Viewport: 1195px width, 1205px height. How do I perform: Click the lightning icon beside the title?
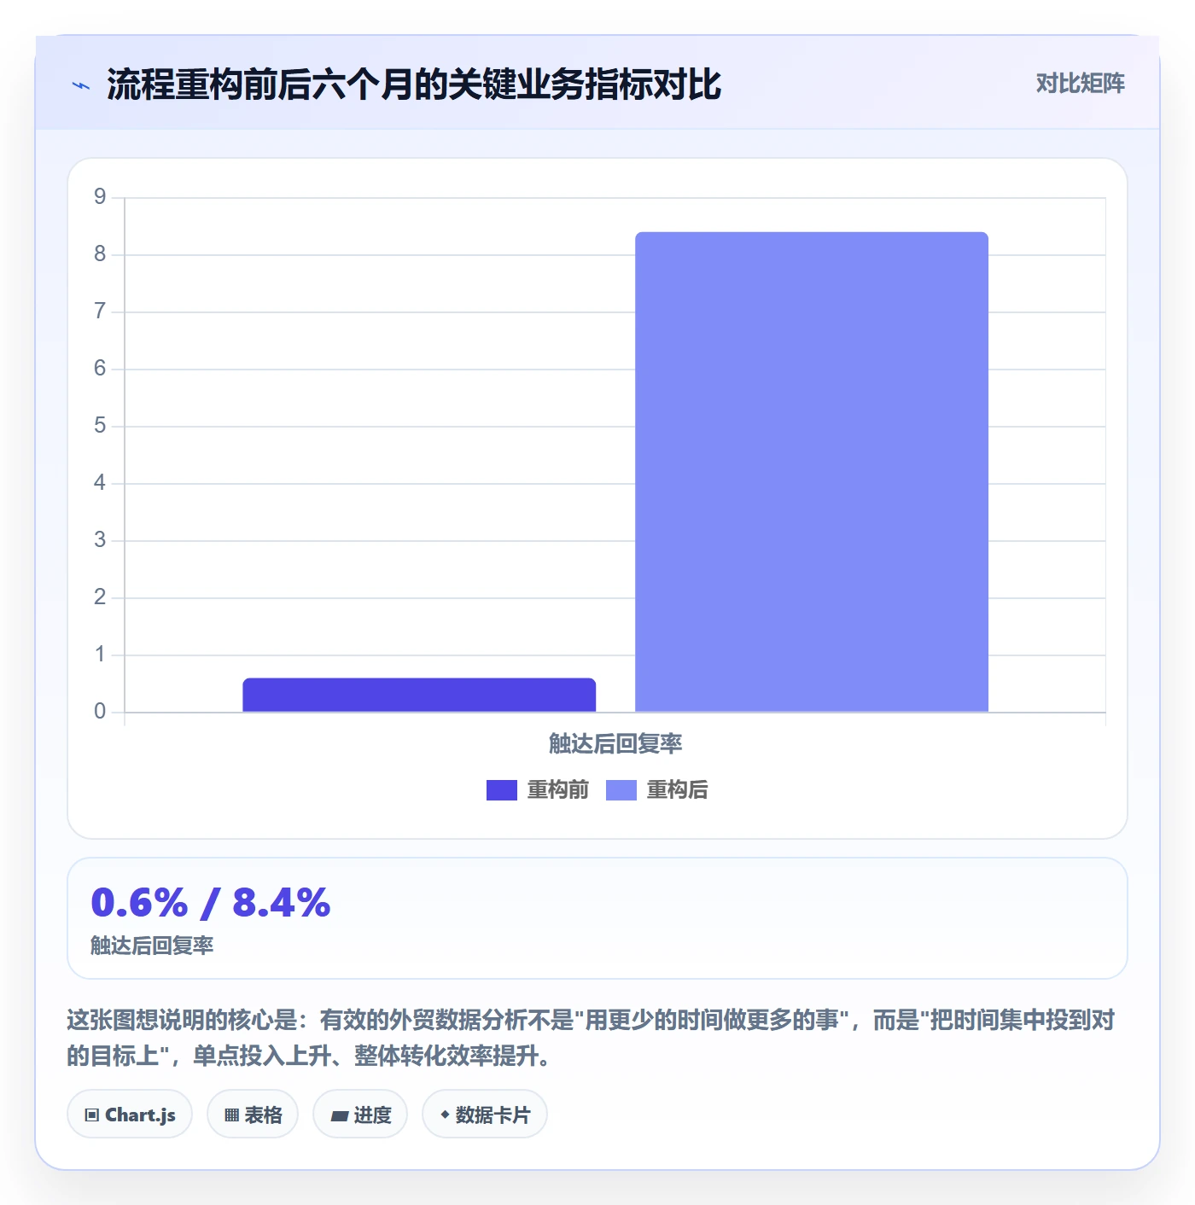81,85
